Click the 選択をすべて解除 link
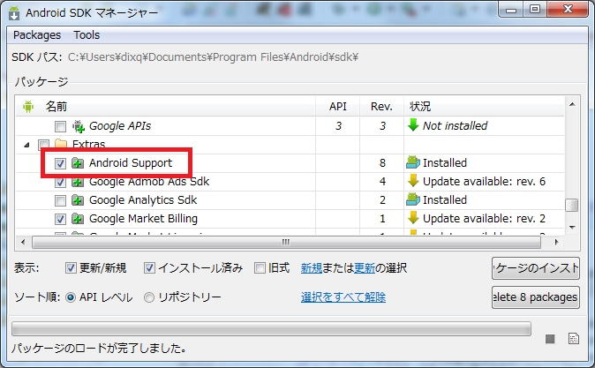This screenshot has height=368, width=595. point(343,297)
